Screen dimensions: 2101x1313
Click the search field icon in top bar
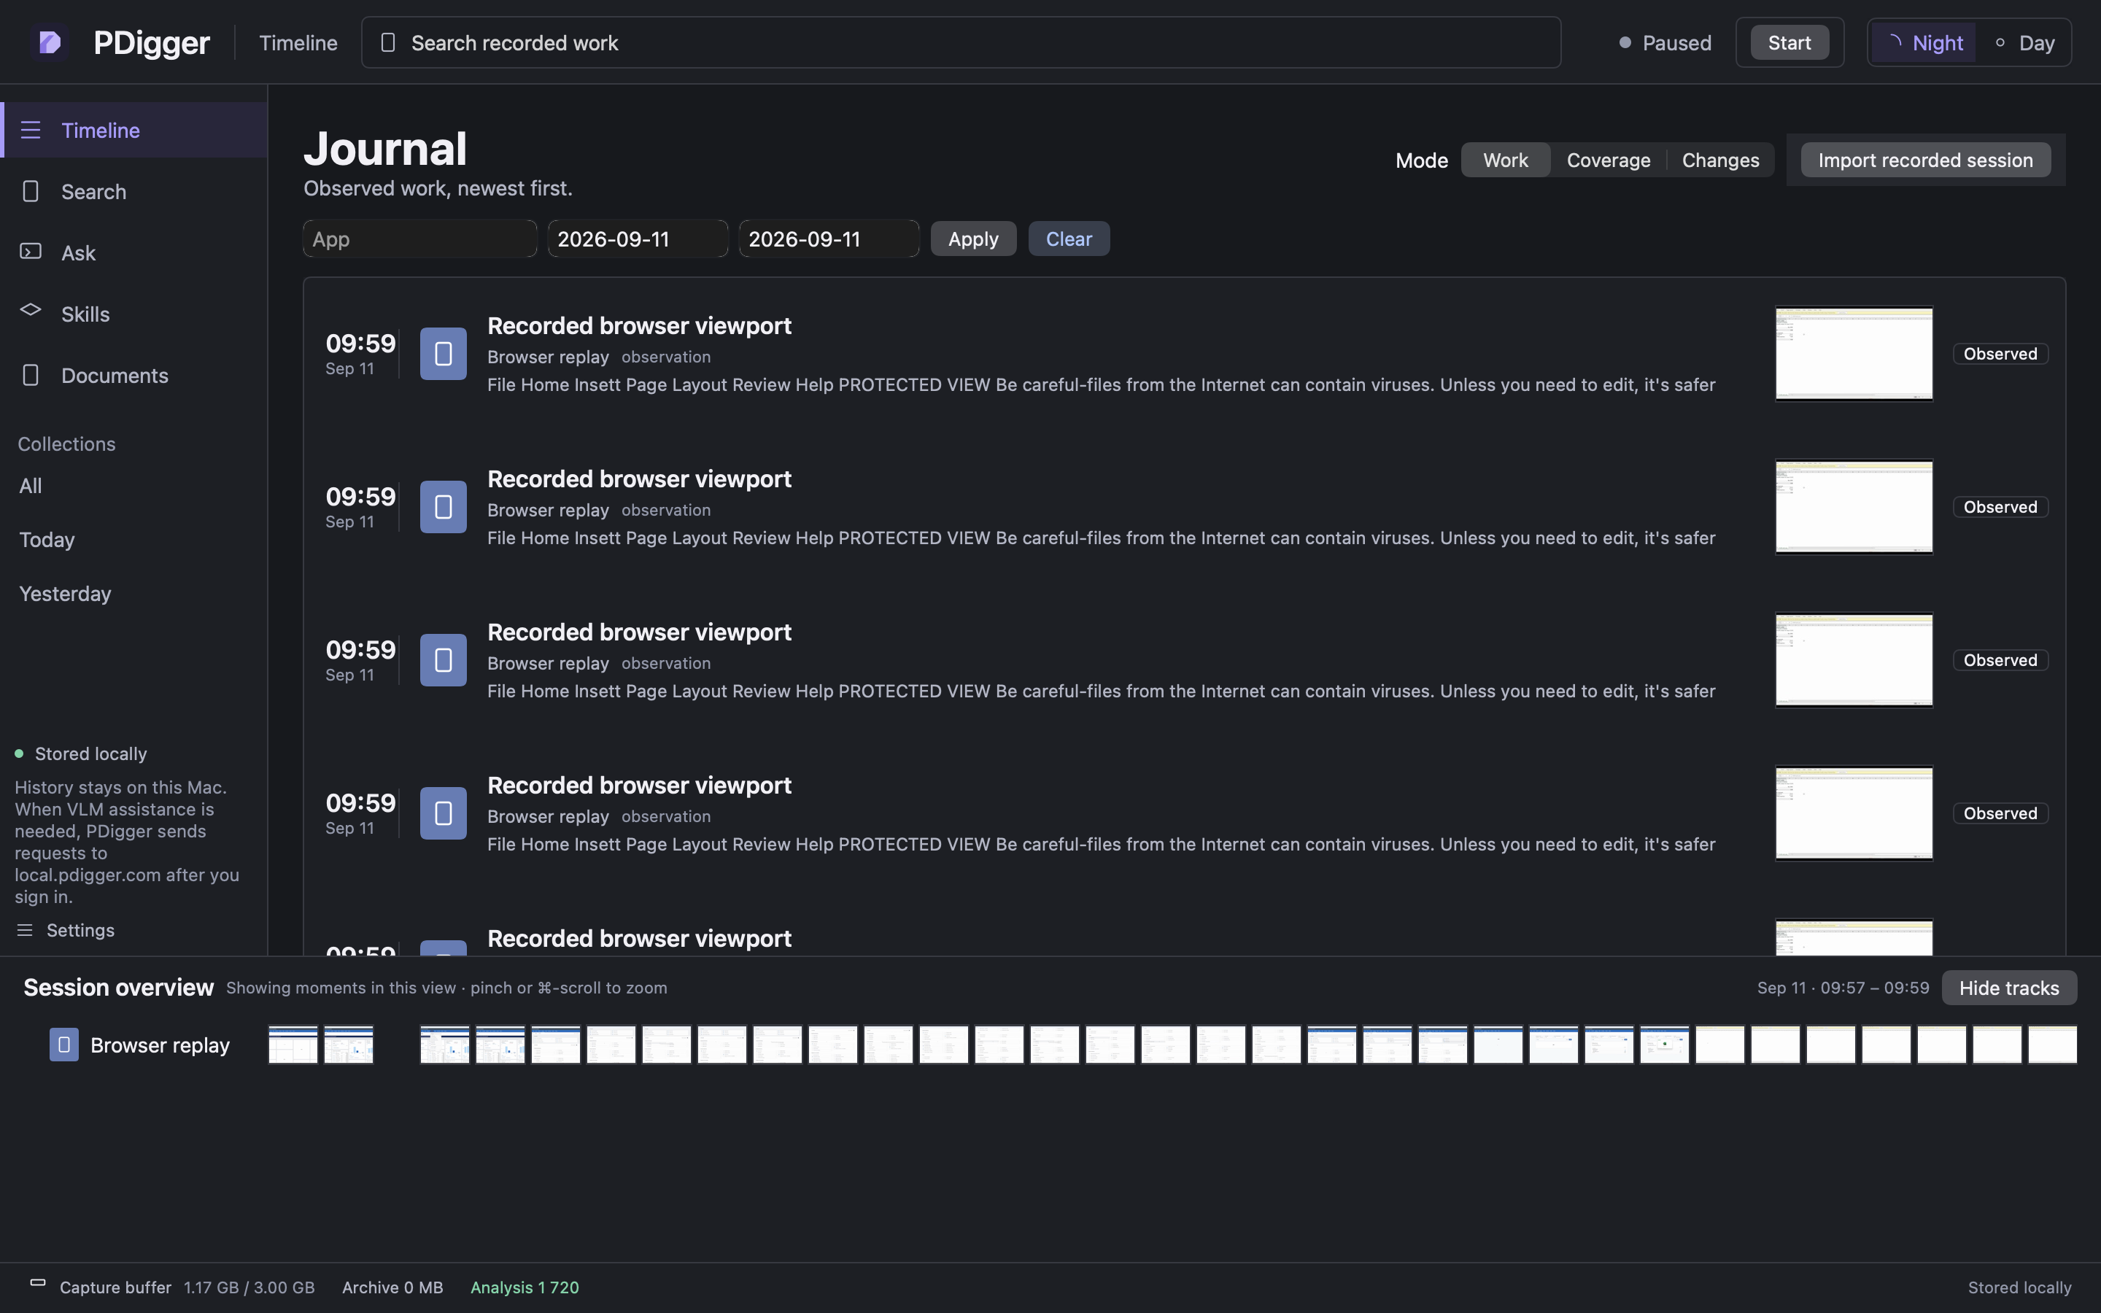(x=388, y=42)
